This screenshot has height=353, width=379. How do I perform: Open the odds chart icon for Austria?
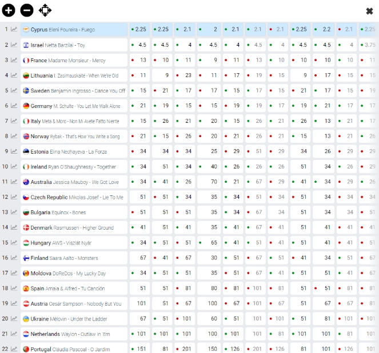pos(14,303)
